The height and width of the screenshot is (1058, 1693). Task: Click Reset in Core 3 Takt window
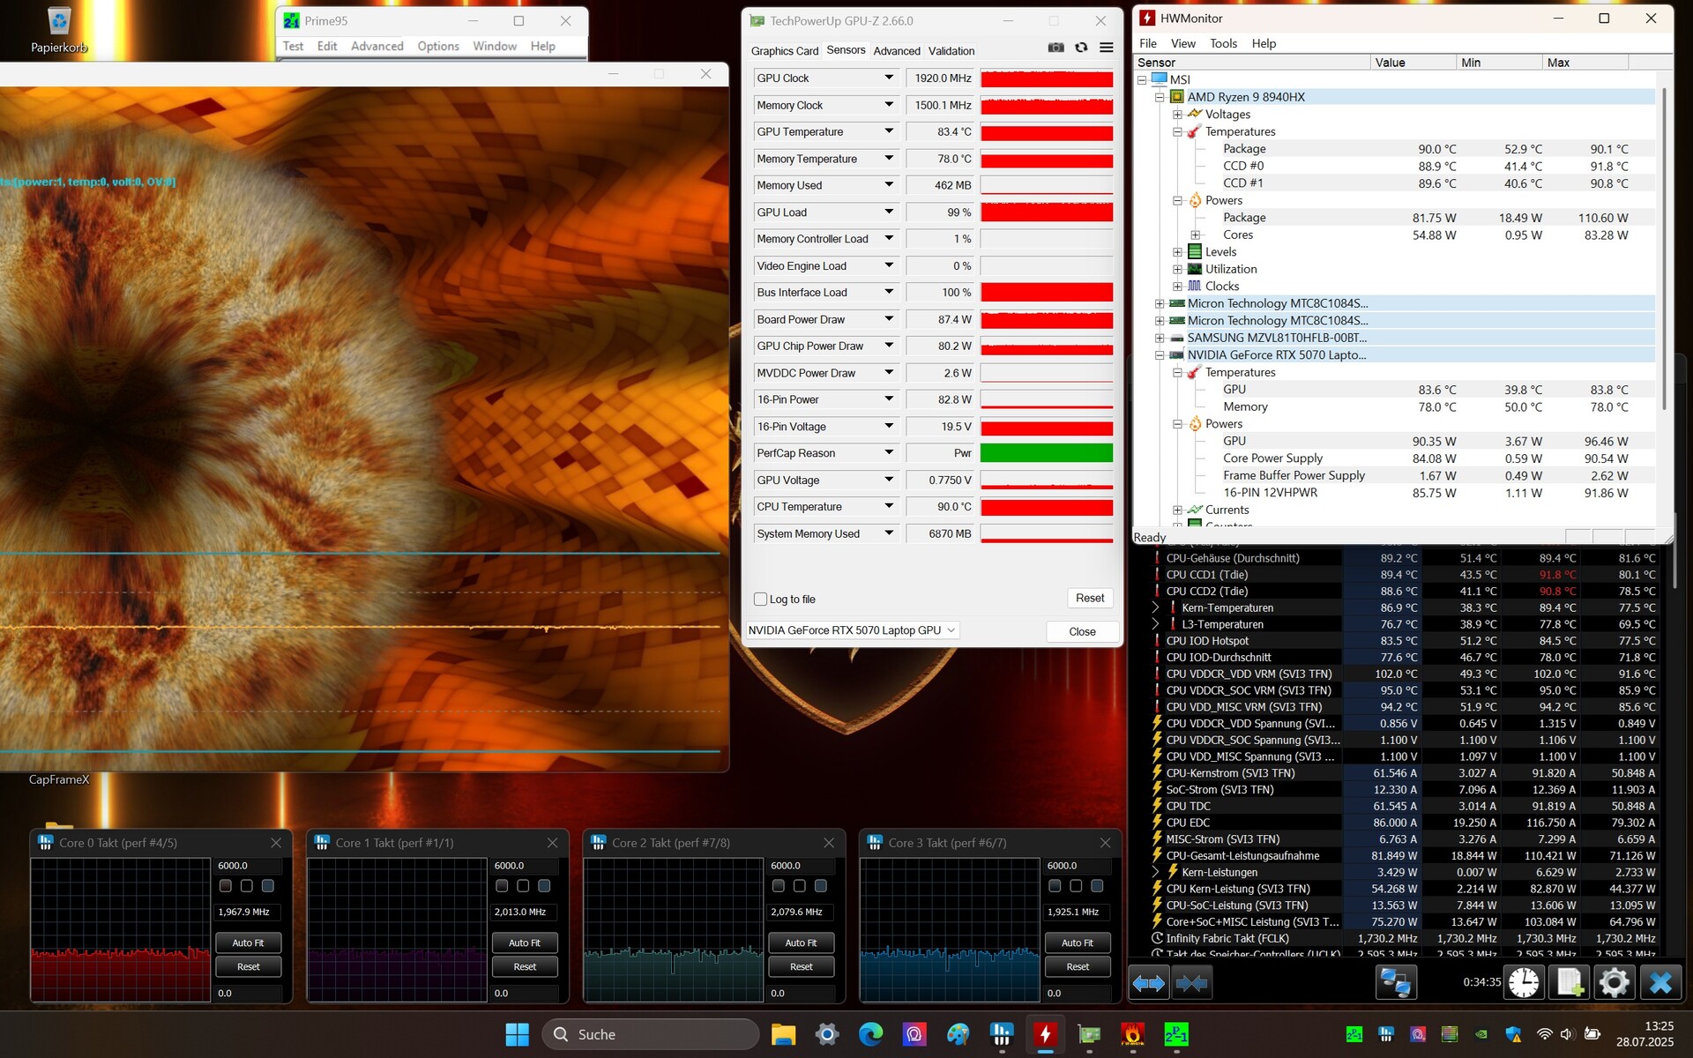tap(1078, 966)
